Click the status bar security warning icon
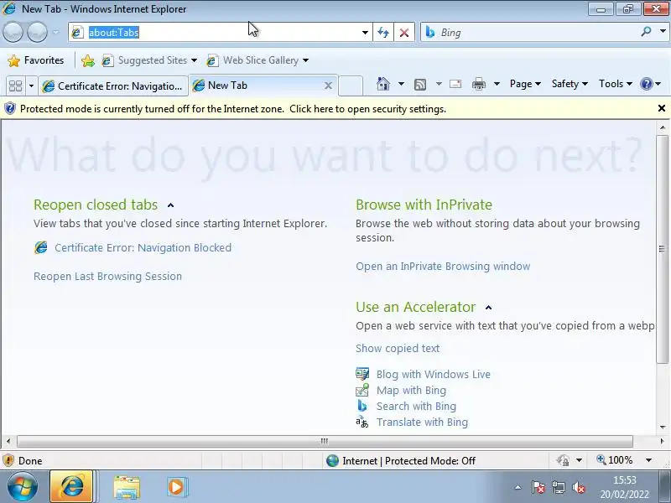This screenshot has width=671, height=503. (8, 460)
